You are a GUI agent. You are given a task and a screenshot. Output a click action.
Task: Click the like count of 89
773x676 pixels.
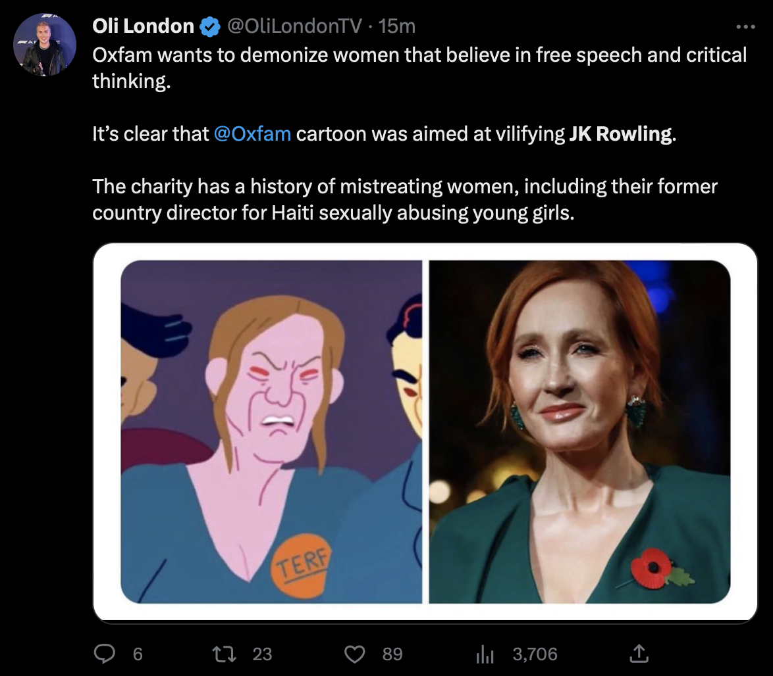click(392, 654)
